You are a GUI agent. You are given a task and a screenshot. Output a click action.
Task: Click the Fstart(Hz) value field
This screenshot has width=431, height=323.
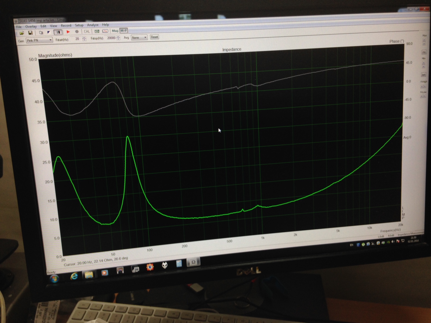76,39
